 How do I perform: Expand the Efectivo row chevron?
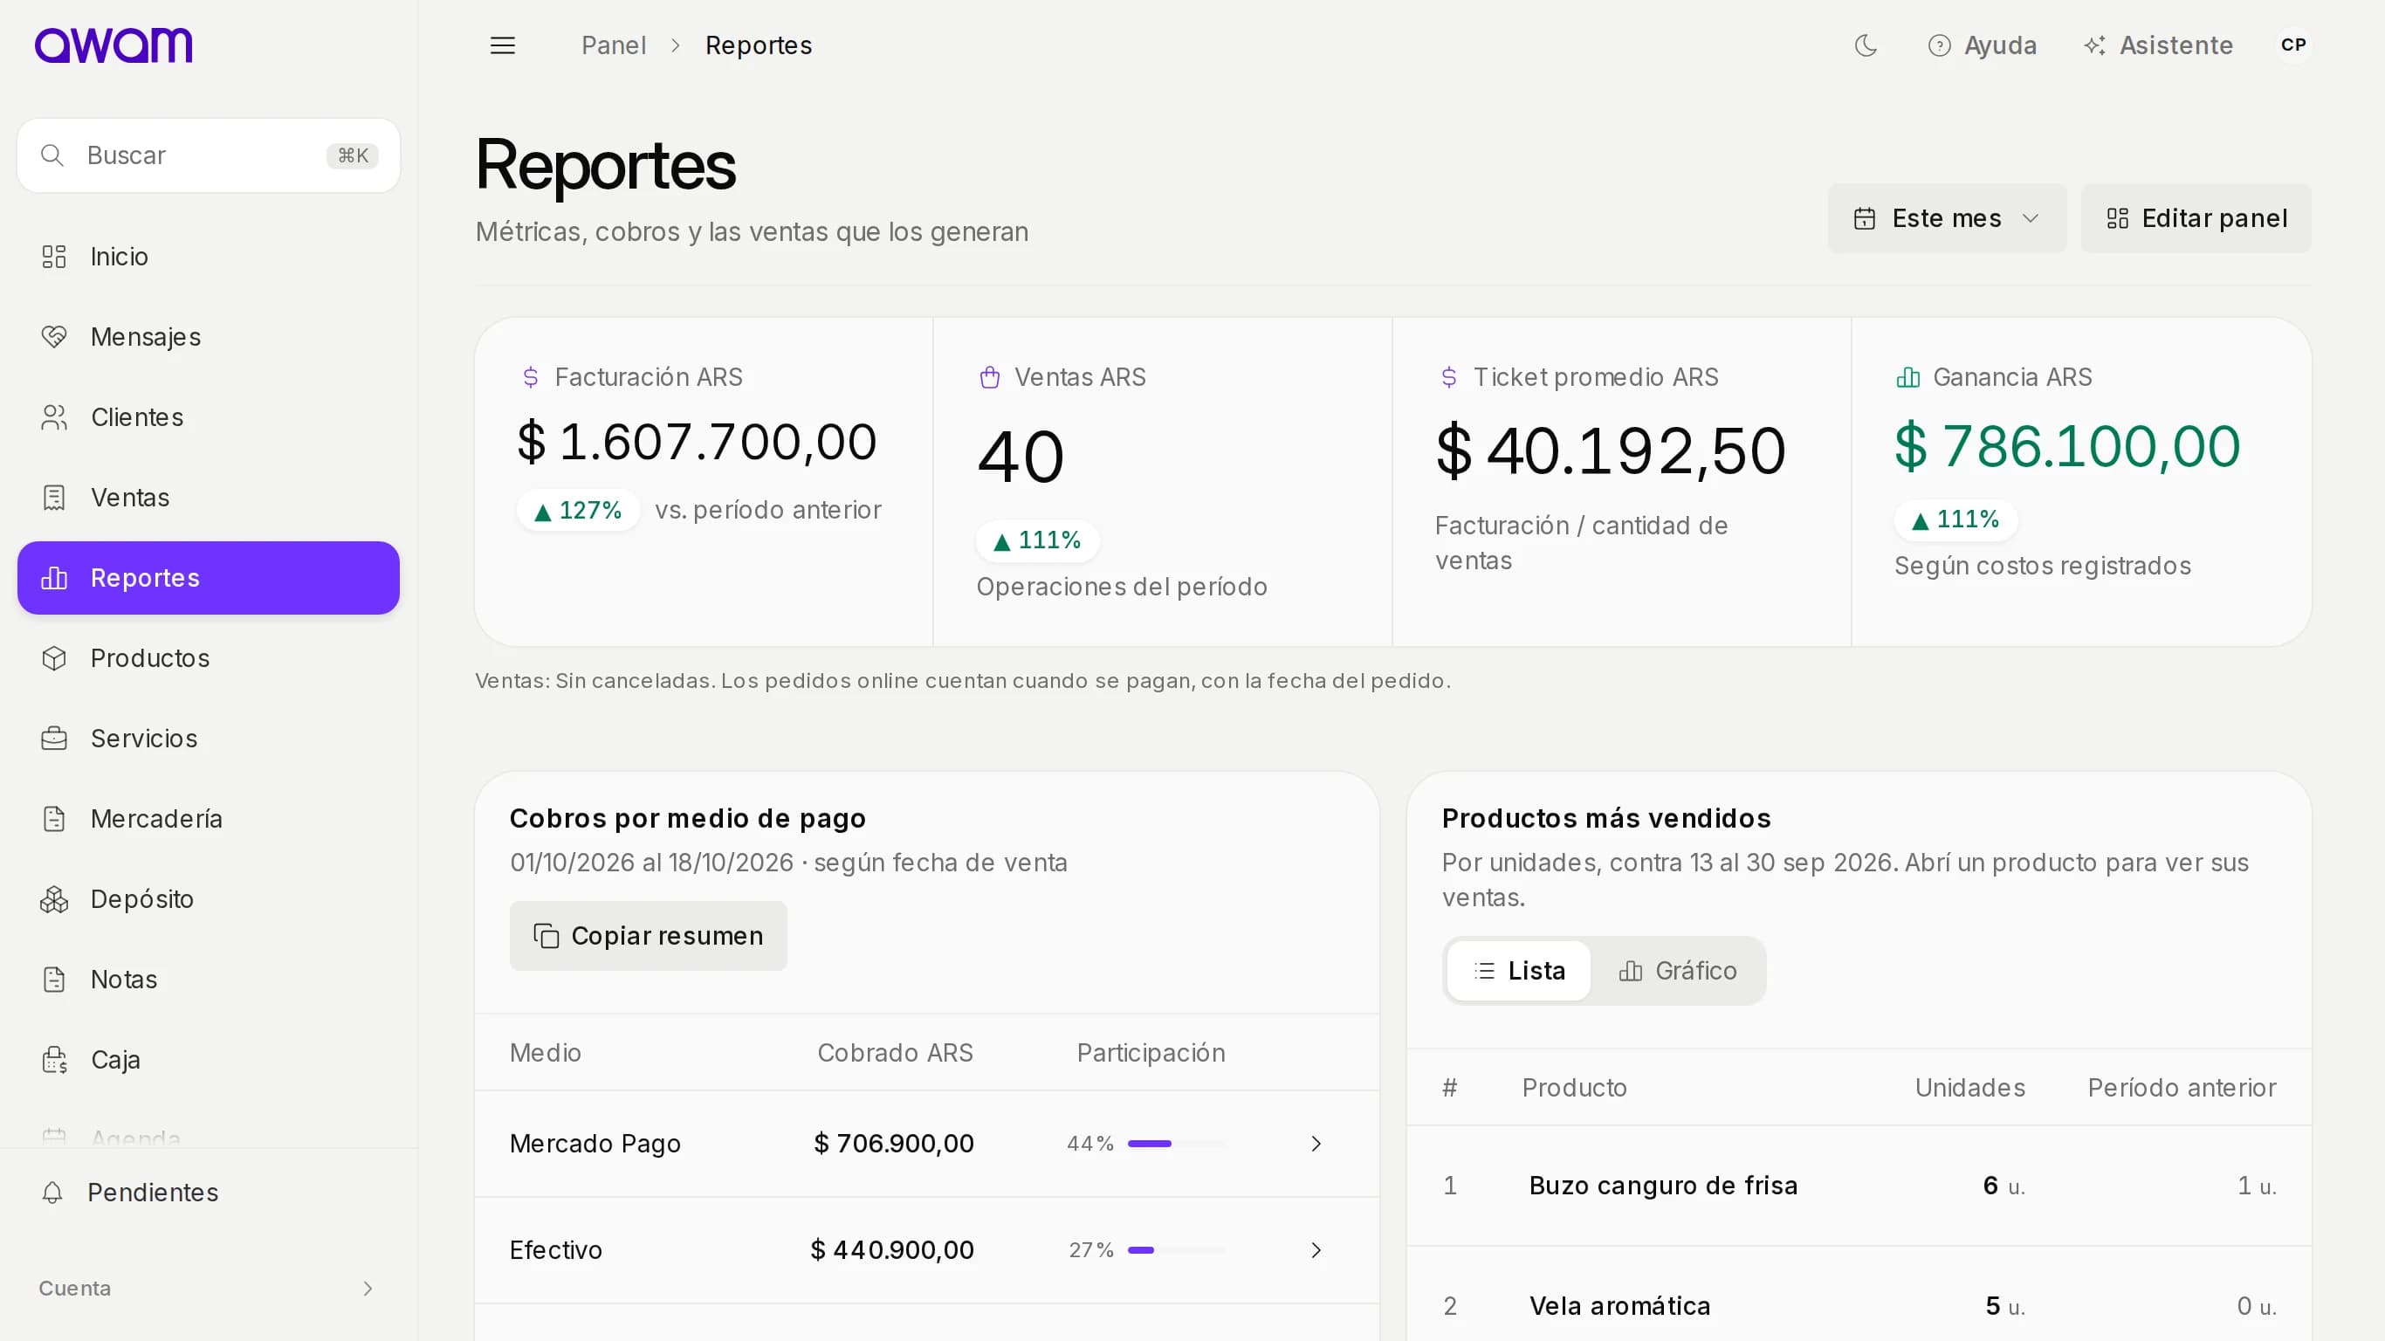pos(1316,1250)
